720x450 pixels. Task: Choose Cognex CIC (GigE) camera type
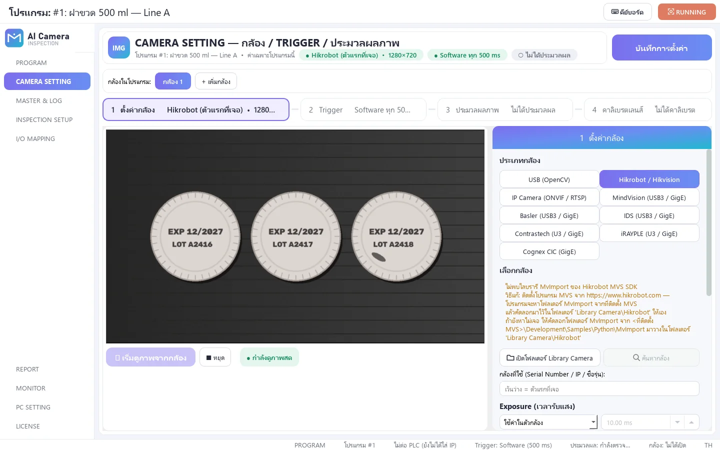(x=549, y=251)
